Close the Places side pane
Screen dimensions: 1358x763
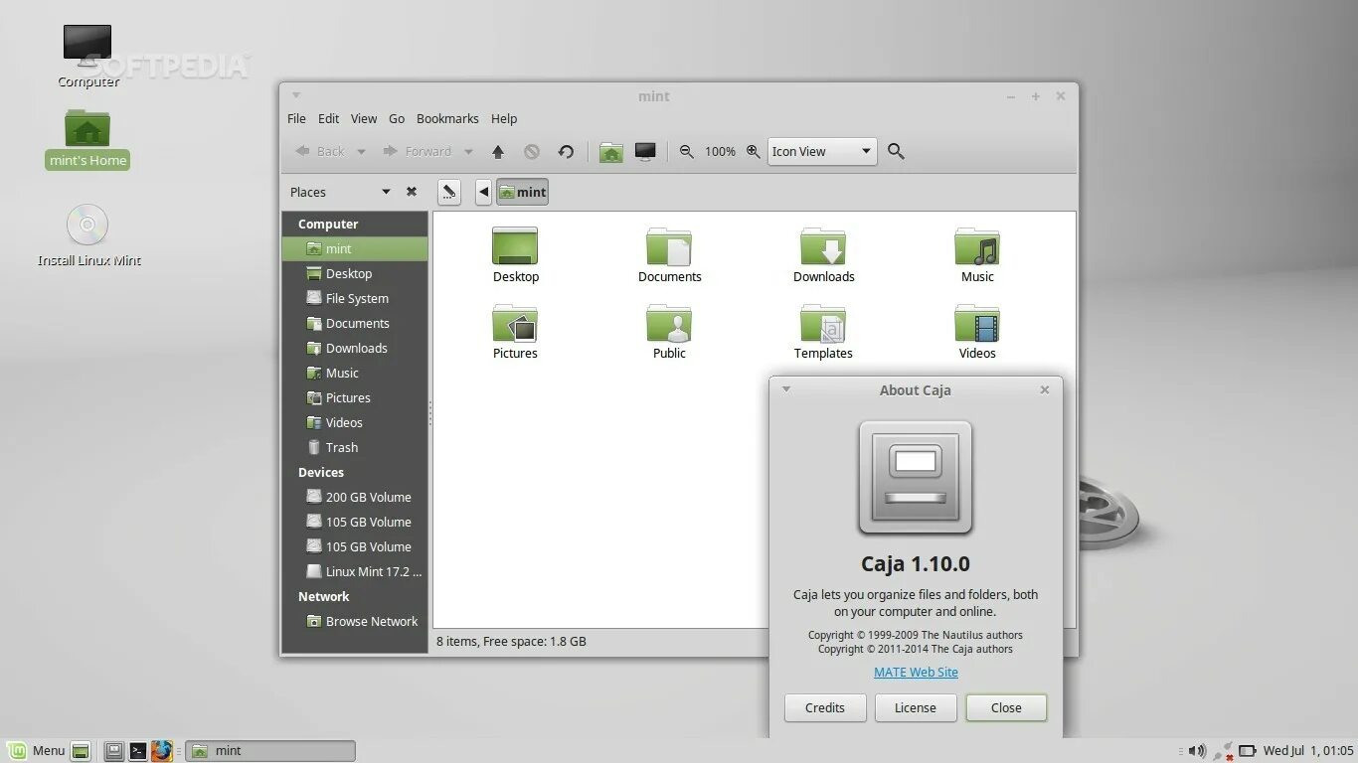(x=412, y=192)
